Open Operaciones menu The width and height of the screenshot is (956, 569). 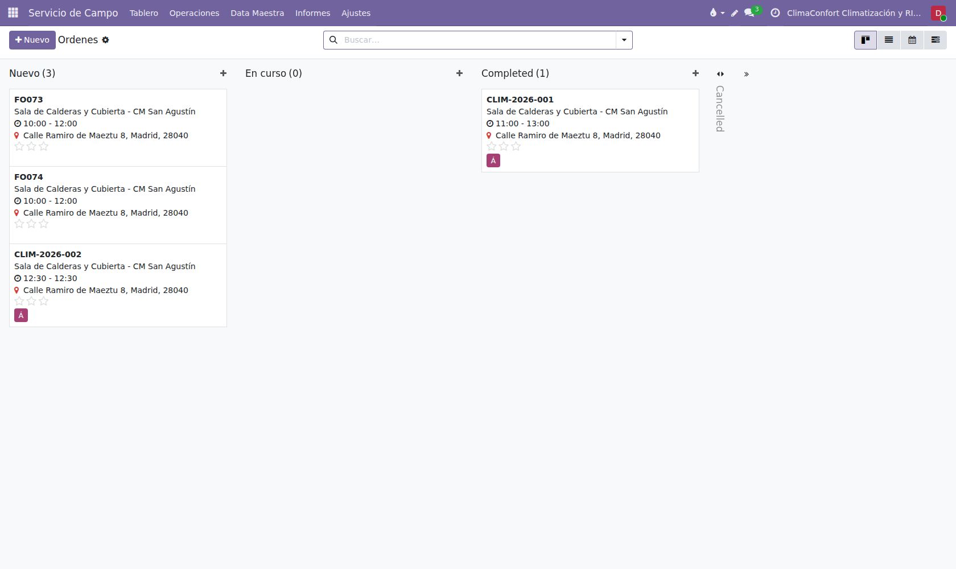[194, 13]
